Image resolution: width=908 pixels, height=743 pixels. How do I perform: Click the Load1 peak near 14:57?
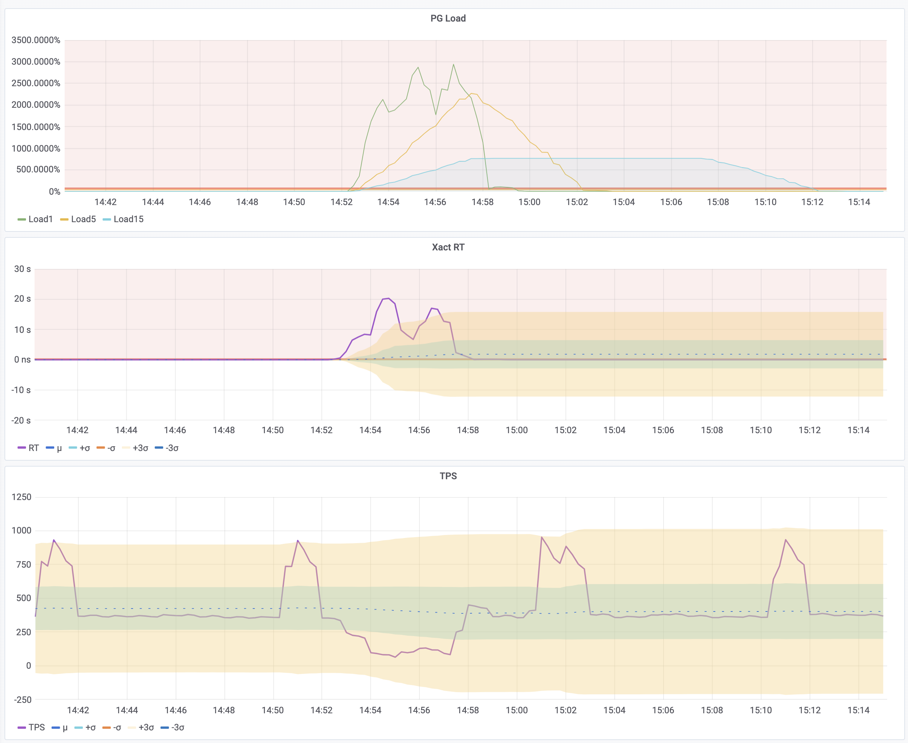point(454,64)
